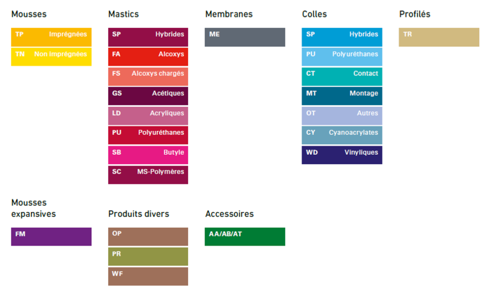Open the SP Hybrides mastics category
This screenshot has width=487, height=292.
[x=148, y=37]
